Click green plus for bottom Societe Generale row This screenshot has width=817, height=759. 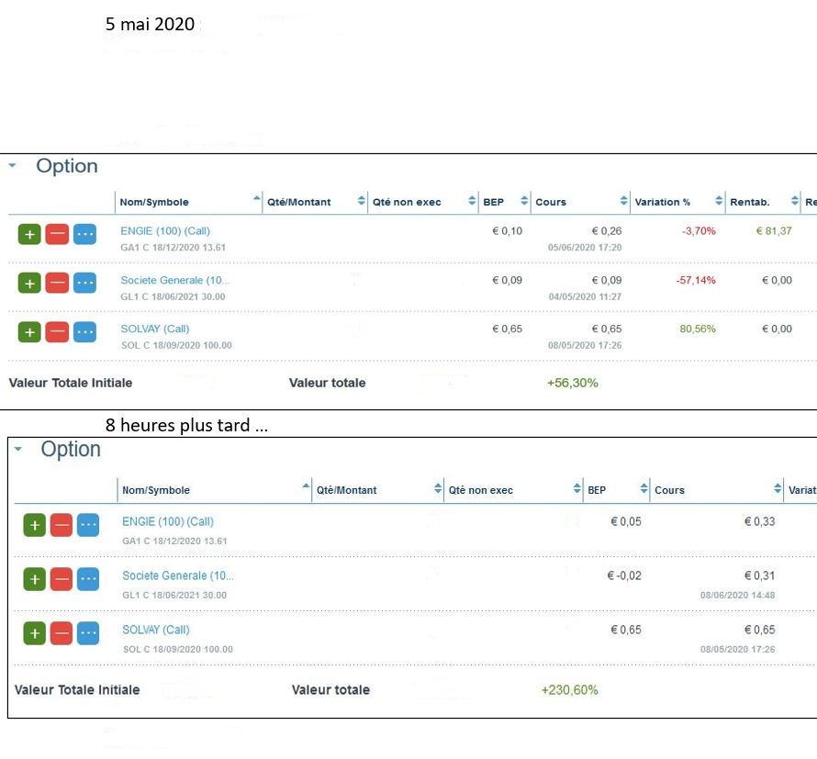pos(34,579)
